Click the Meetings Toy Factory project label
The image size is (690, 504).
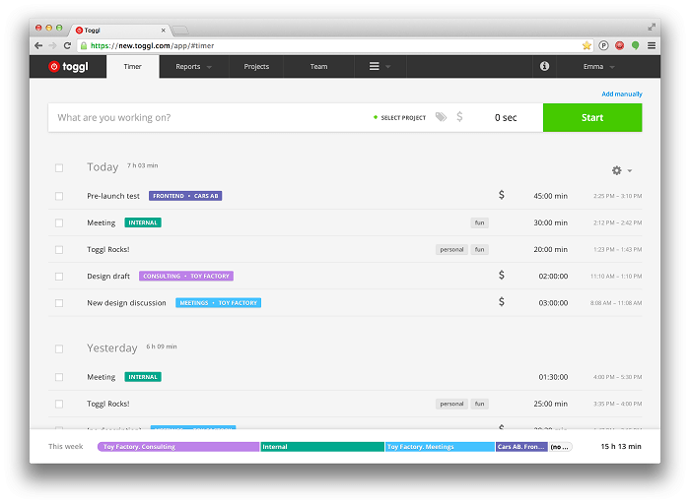[x=218, y=303]
